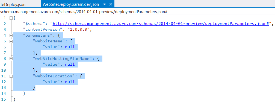Click line number 14 in the gutter
275x105 pixels.
click(4, 93)
